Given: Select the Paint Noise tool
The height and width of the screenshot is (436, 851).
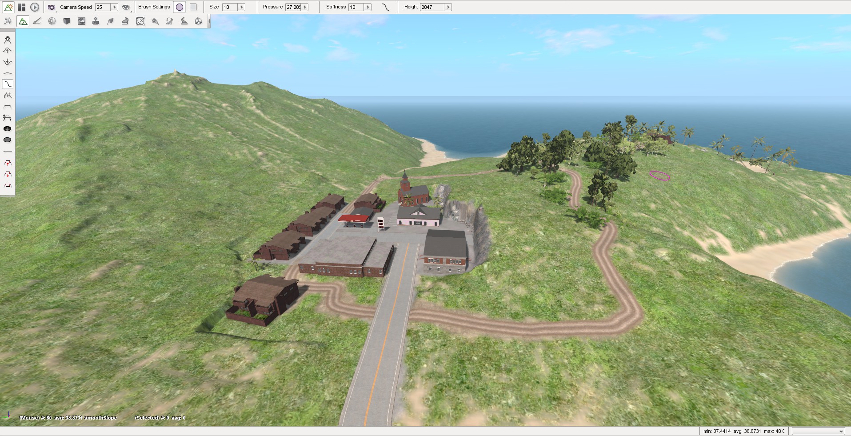Looking at the screenshot, I should tap(8, 95).
